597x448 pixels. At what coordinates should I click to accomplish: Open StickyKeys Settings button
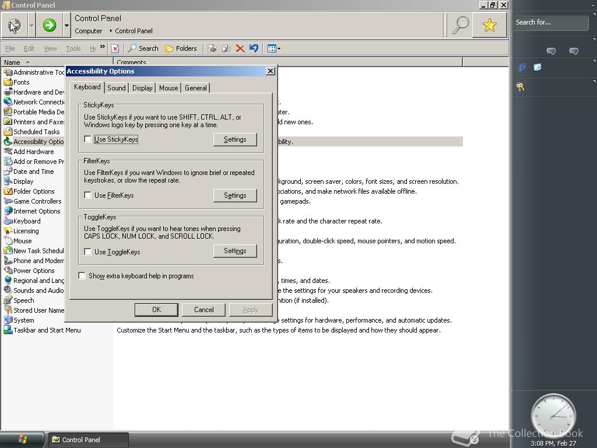pyautogui.click(x=235, y=139)
